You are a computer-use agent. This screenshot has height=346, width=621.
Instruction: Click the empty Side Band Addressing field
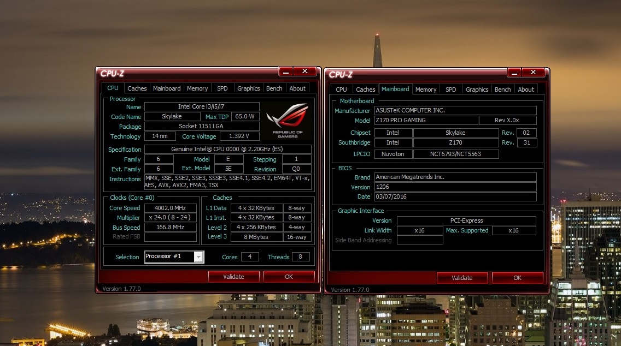(x=420, y=240)
